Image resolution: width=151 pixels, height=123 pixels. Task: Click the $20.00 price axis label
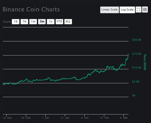137,40
